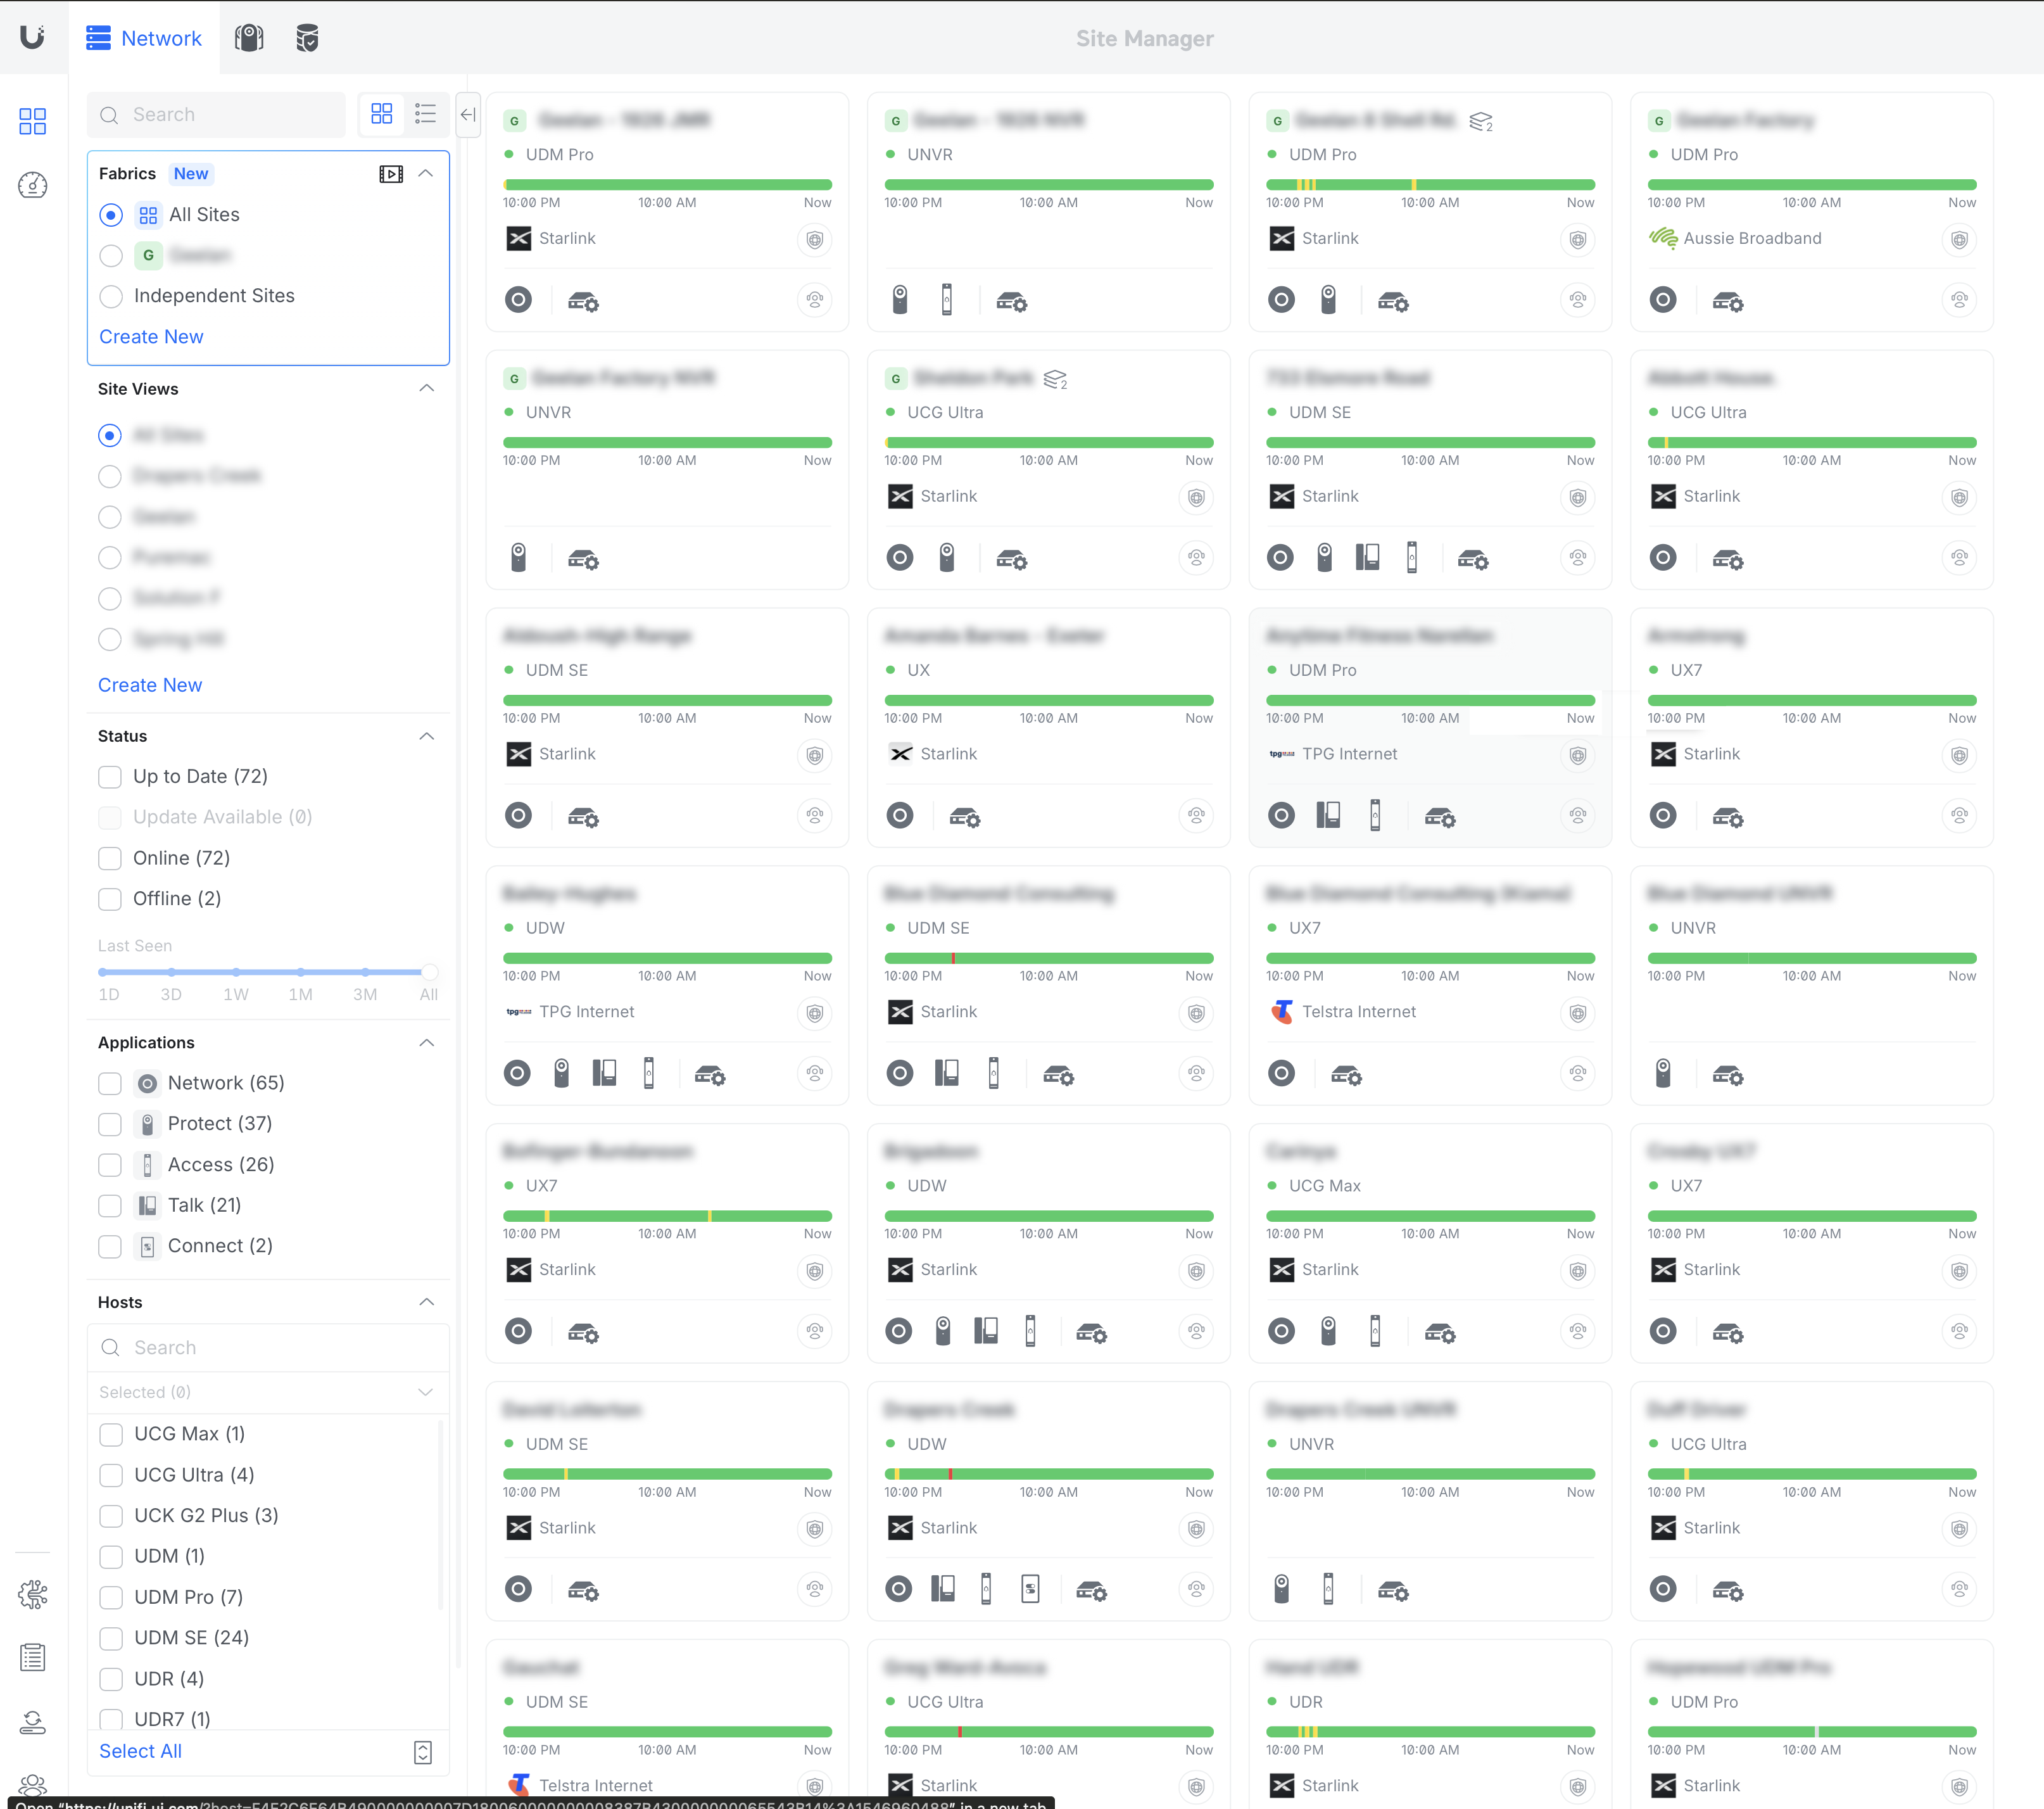Switch to grid view layout
Image resolution: width=2044 pixels, height=1809 pixels.
coord(382,114)
